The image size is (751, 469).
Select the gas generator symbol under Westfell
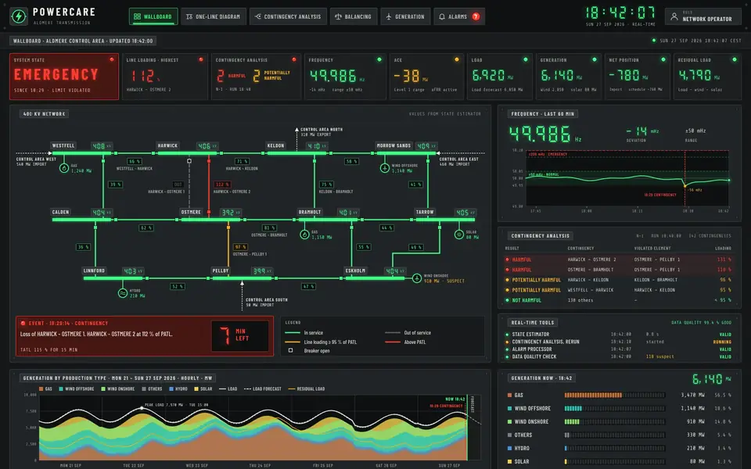tap(63, 168)
